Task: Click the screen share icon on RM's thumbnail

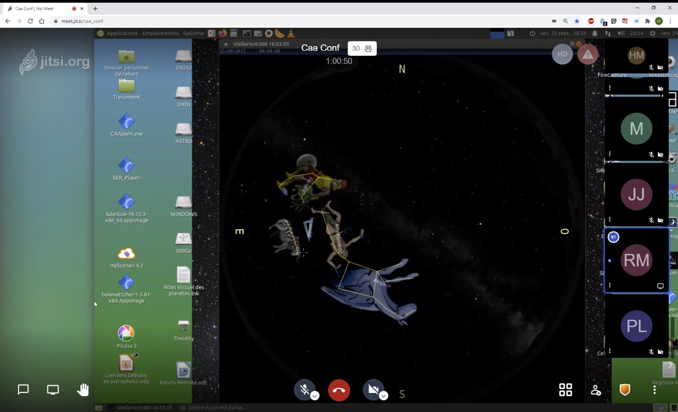Action: [x=660, y=286]
